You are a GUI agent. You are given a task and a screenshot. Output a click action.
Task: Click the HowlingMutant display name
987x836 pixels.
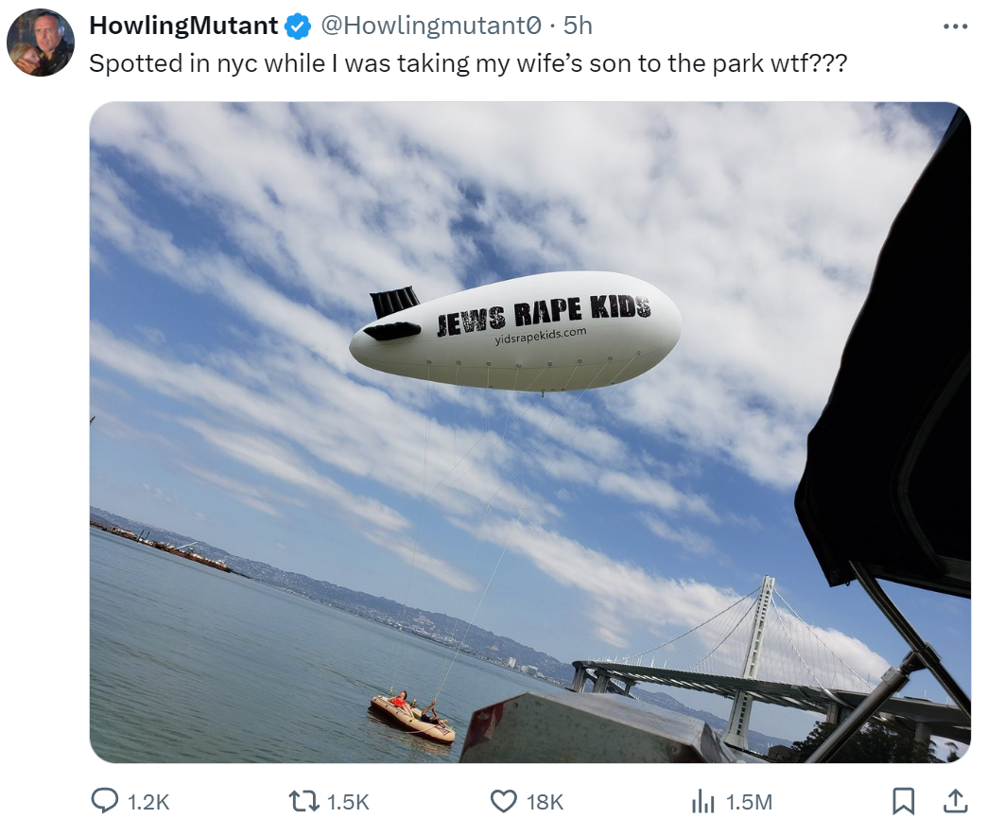point(183,26)
